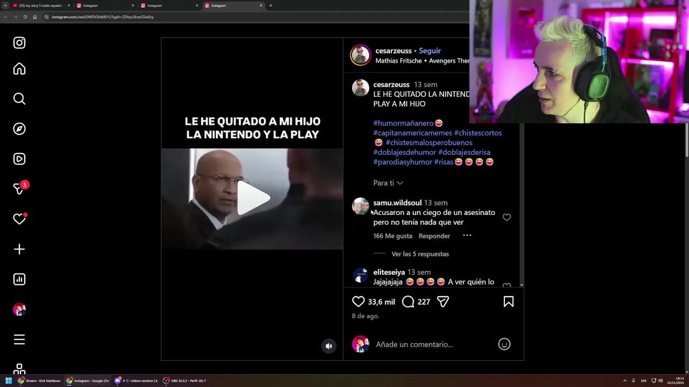689x387 pixels.
Task: Click the browser home button
Action: click(34, 17)
